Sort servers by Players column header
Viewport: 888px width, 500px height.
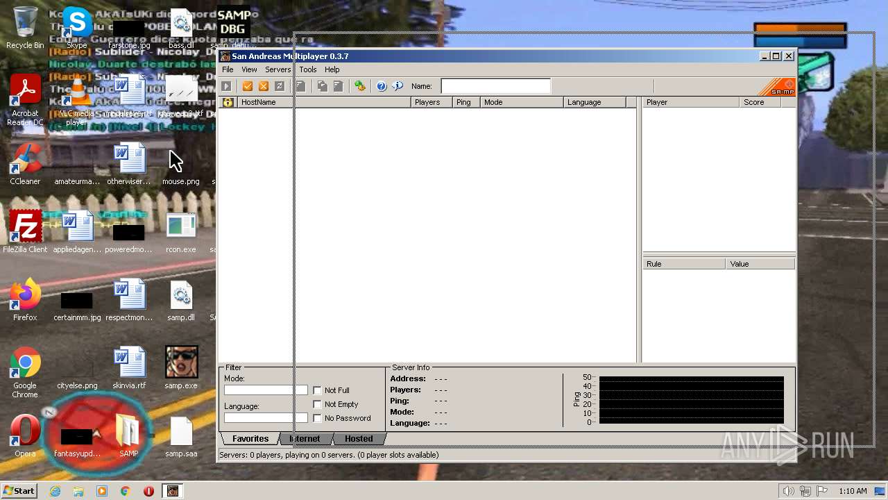click(x=432, y=102)
